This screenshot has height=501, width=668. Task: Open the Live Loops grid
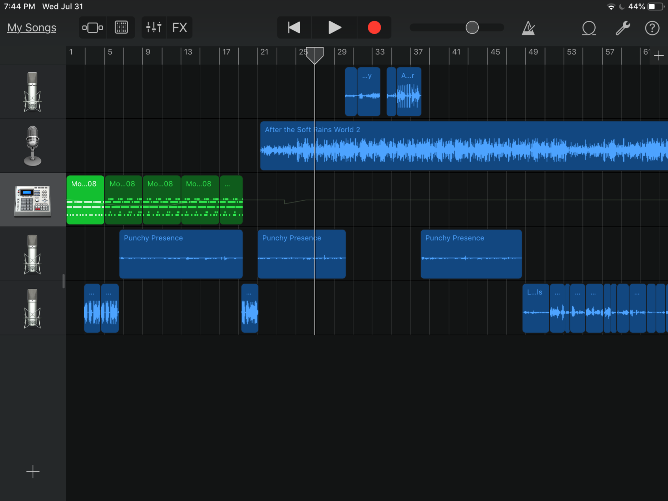pos(121,27)
